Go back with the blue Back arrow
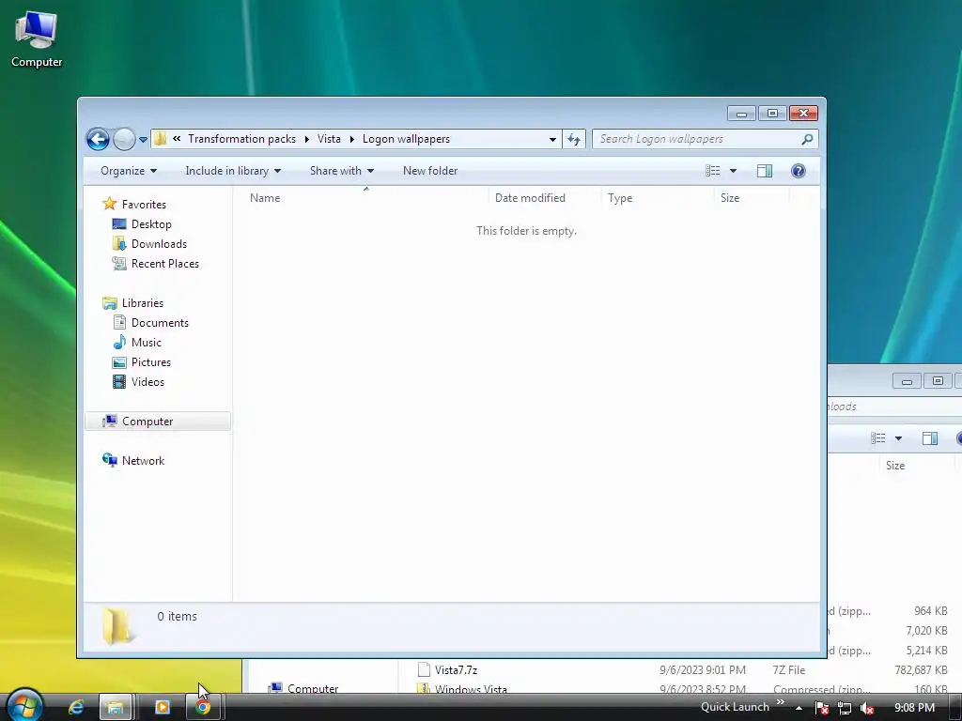Screen dimensions: 962x721 click(98, 139)
